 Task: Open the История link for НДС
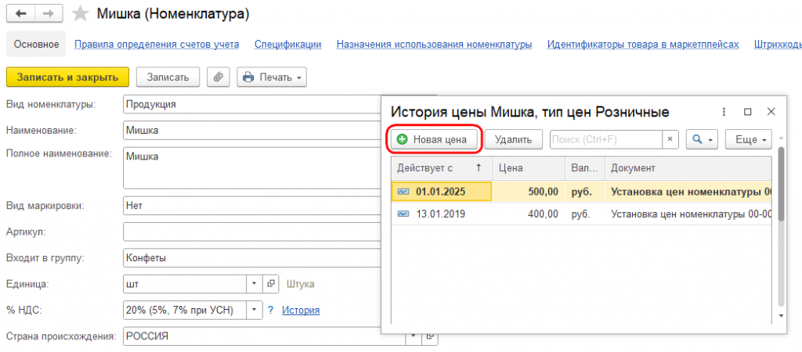pos(301,310)
